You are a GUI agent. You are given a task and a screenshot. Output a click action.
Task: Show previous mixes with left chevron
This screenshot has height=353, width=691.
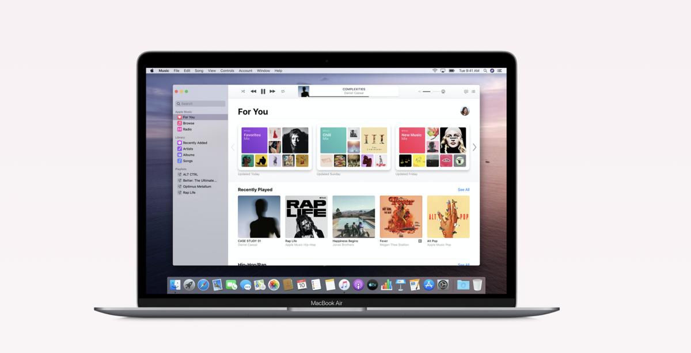[x=233, y=147]
